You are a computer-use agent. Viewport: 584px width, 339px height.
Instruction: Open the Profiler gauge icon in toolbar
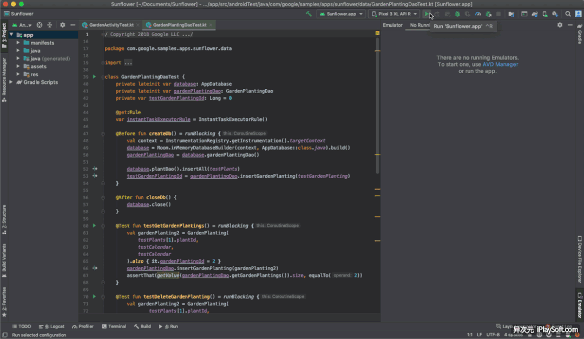[478, 14]
